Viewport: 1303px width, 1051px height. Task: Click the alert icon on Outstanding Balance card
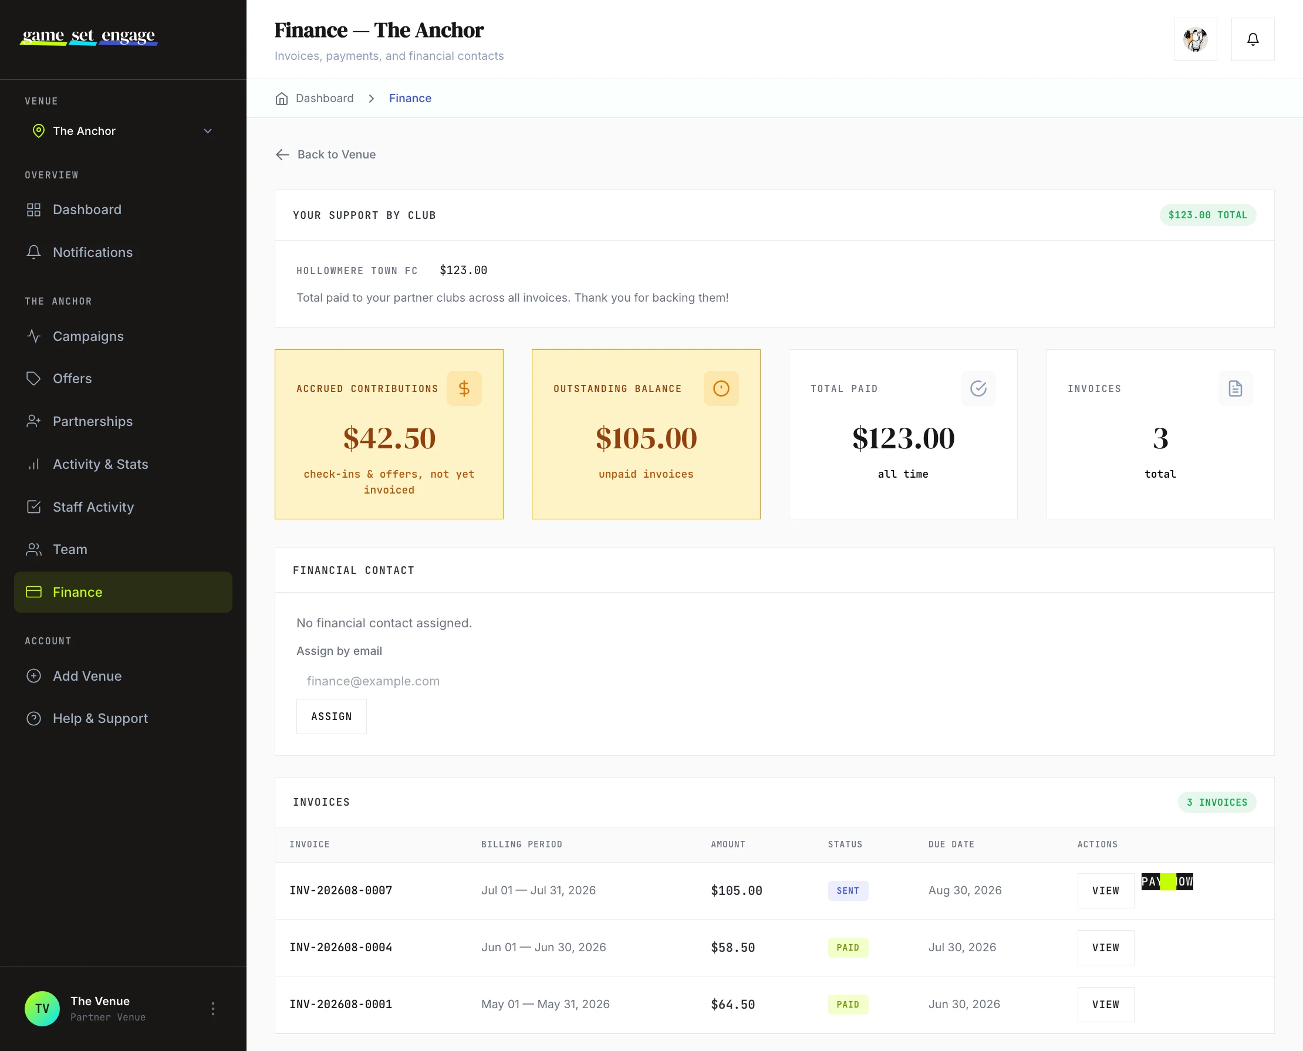pos(721,388)
